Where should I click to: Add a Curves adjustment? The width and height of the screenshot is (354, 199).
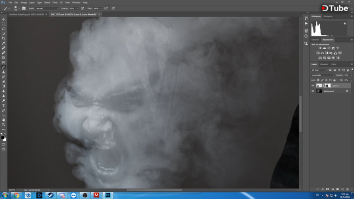click(329, 48)
